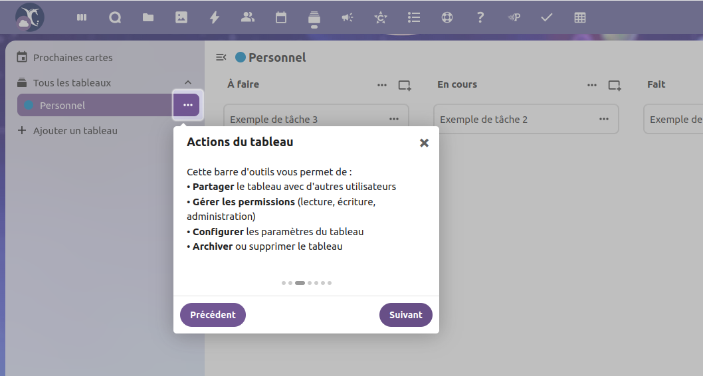Add a card to the À faire list
The image size is (703, 376).
404,85
